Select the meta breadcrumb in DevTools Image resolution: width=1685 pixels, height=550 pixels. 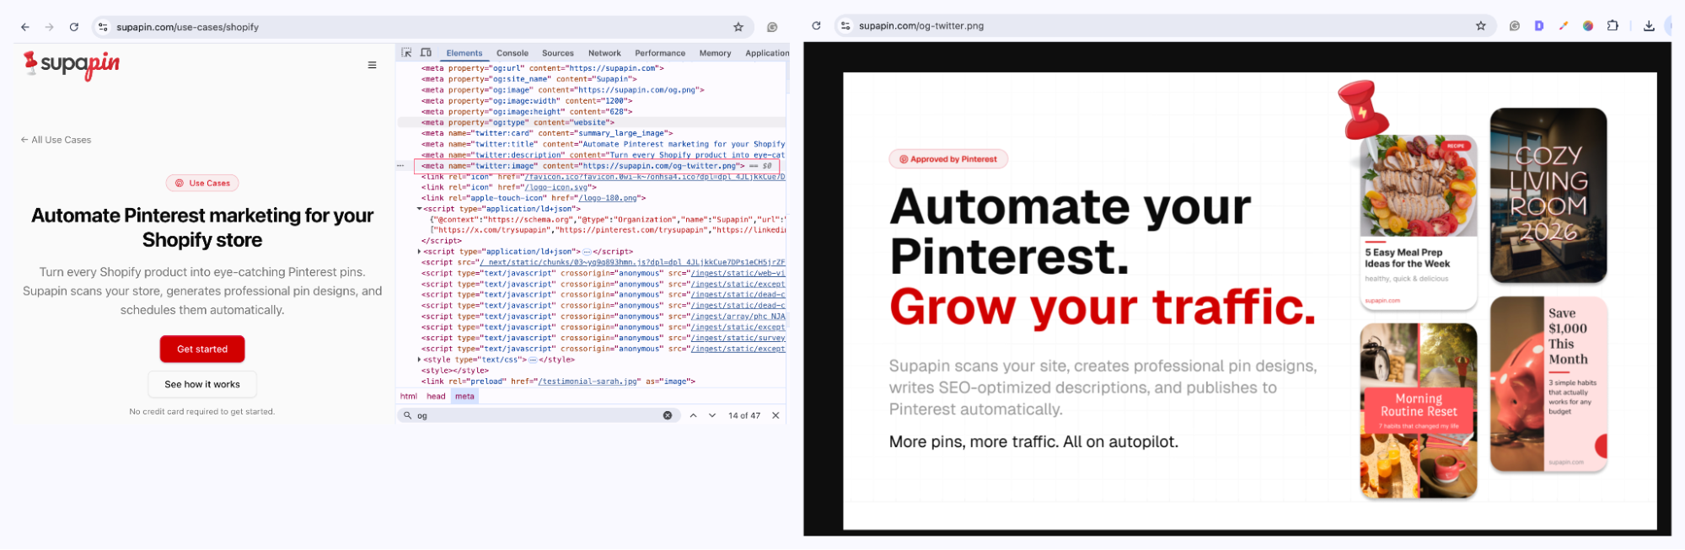click(x=464, y=396)
